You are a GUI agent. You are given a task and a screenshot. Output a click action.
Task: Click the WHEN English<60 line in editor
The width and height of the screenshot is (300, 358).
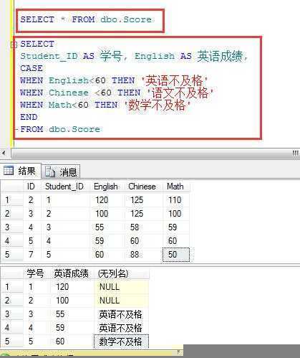pyautogui.click(x=114, y=80)
